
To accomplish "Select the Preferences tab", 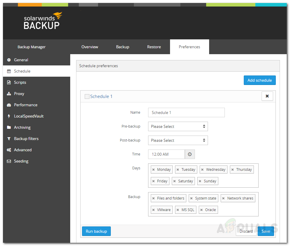I will pyautogui.click(x=189, y=47).
